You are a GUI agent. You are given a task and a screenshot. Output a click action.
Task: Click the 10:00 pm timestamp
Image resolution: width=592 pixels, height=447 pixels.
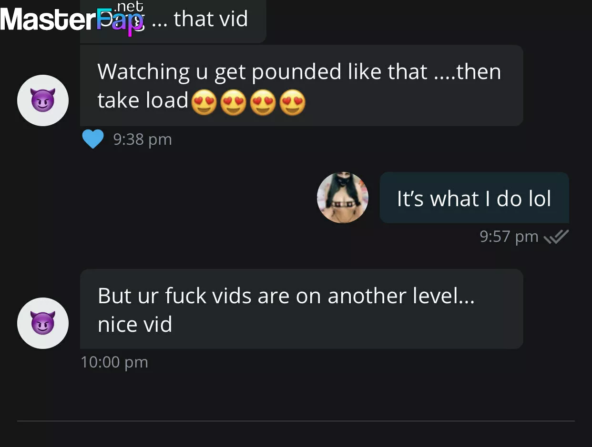(114, 362)
